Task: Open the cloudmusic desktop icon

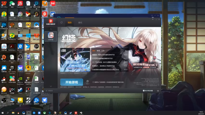Action: (x=20, y=4)
